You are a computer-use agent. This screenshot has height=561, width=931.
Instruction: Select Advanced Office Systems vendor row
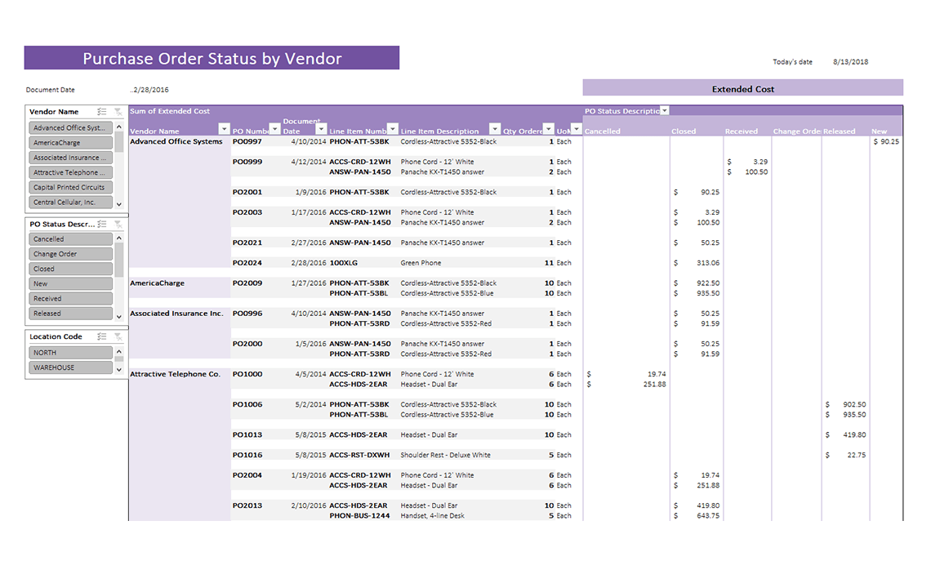pos(176,141)
